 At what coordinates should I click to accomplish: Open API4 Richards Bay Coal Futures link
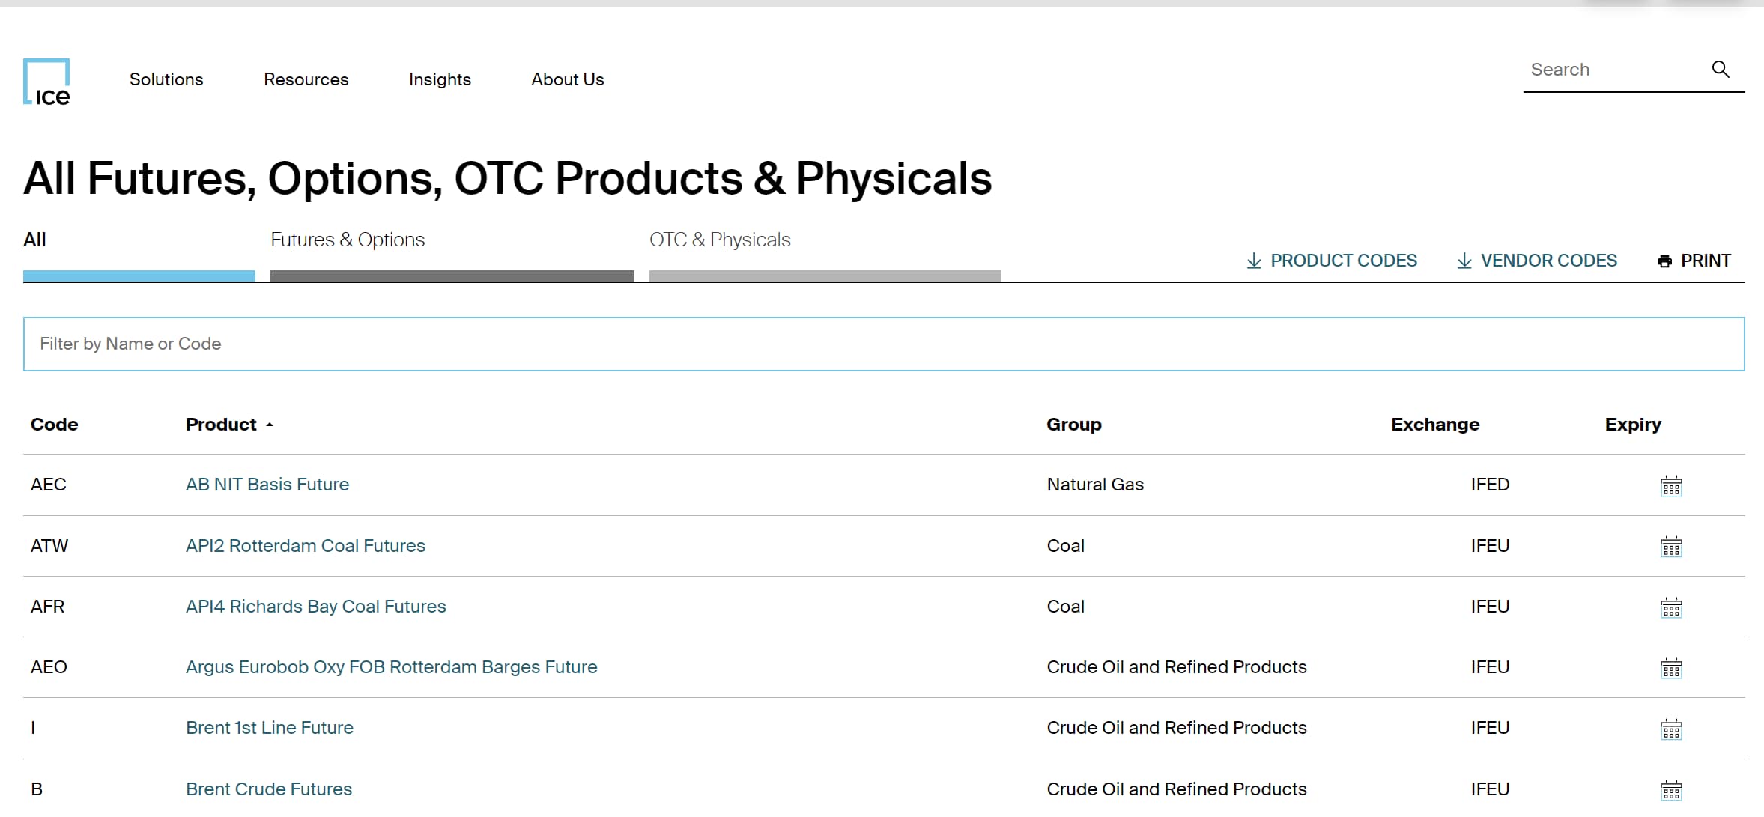tap(316, 607)
